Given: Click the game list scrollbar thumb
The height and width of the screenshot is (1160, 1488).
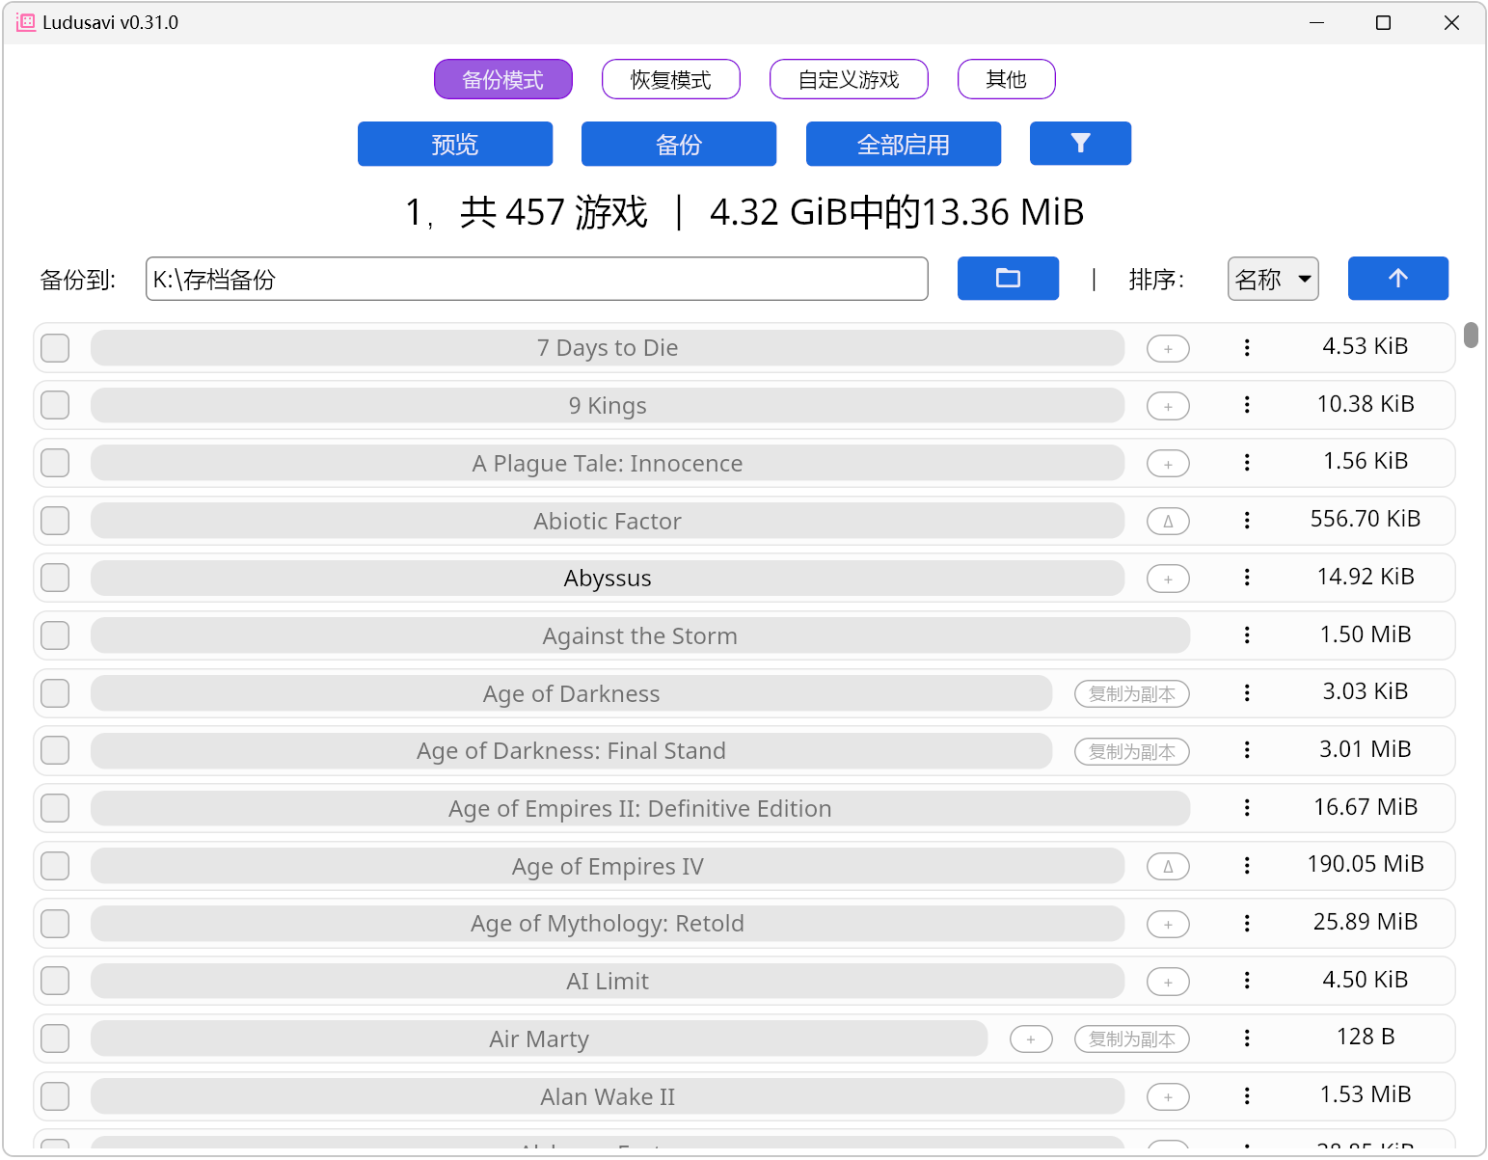Looking at the screenshot, I should (1471, 335).
